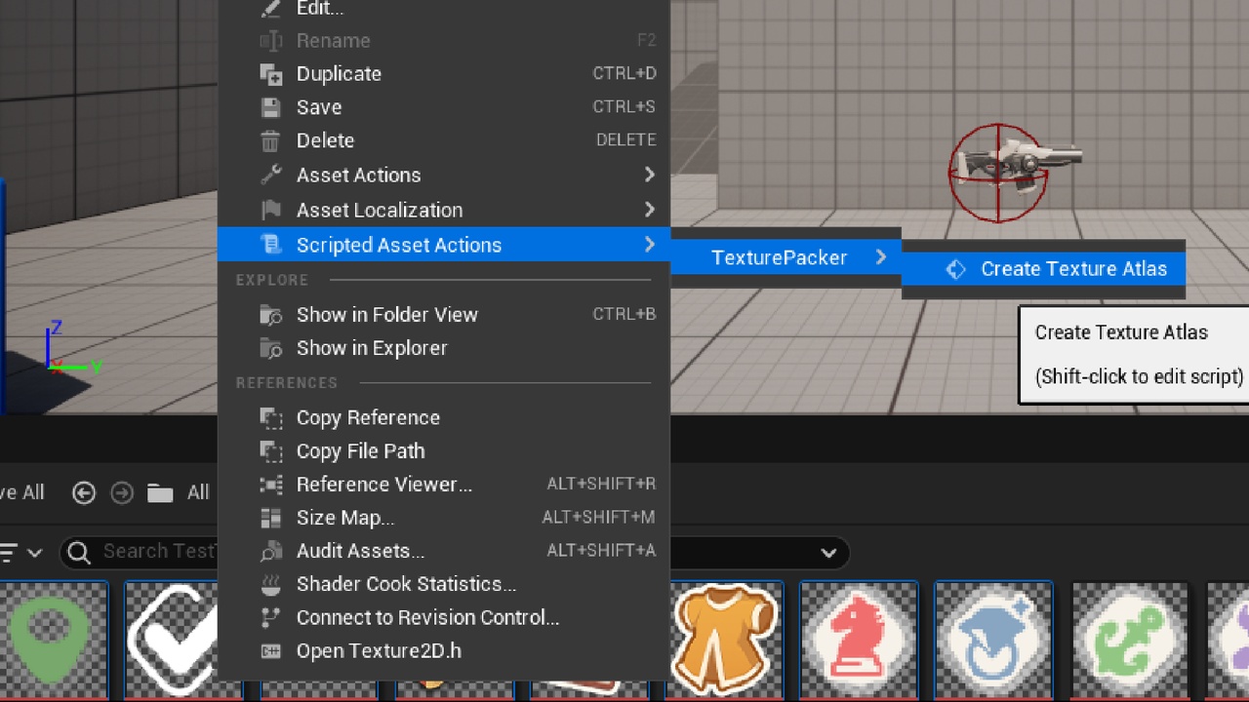Click the Show in Explorer folder icon
Screen dimensions: 1249x702
click(x=270, y=348)
